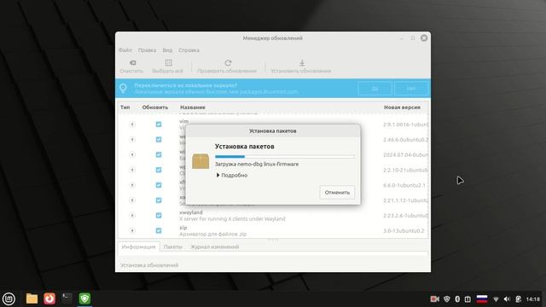
Task: Click version text 6.6.0-1ubuntu2.1
Action: [404, 185]
